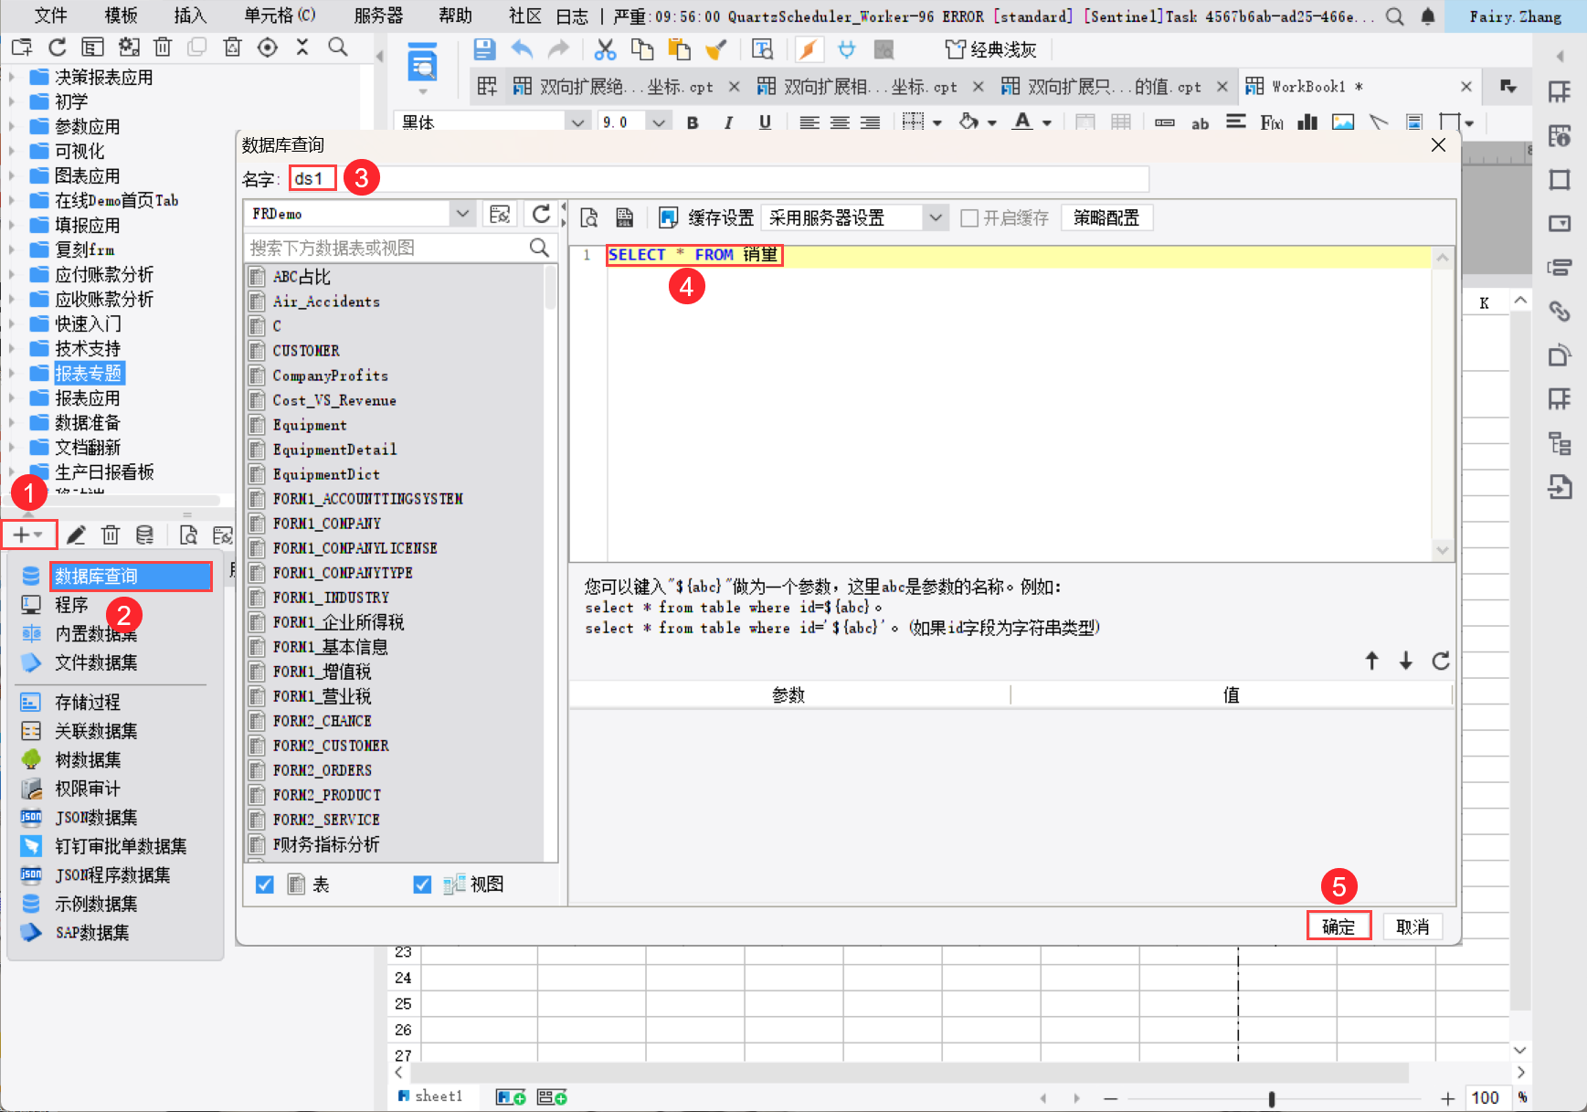Insert image into the cell

1343,122
